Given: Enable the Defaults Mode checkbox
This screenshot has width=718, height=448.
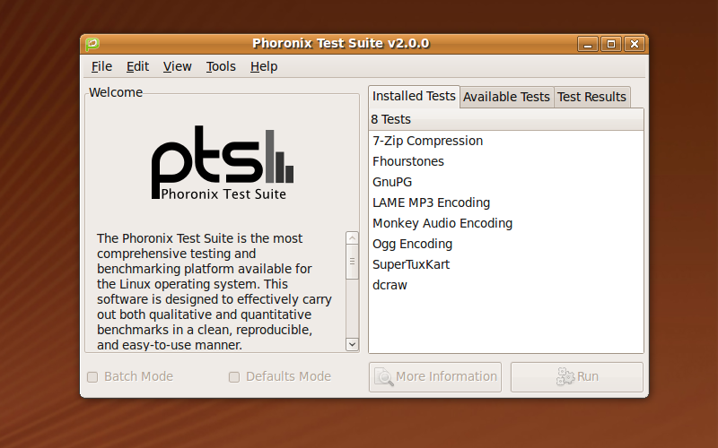Looking at the screenshot, I should pyautogui.click(x=234, y=377).
